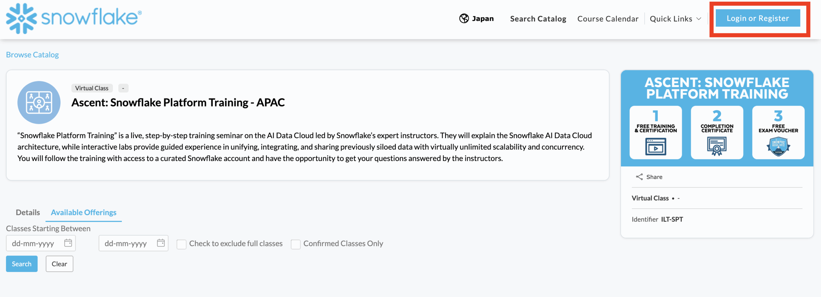Click the Free Exam Voucher badge icon
The image size is (821, 297).
pos(778,146)
